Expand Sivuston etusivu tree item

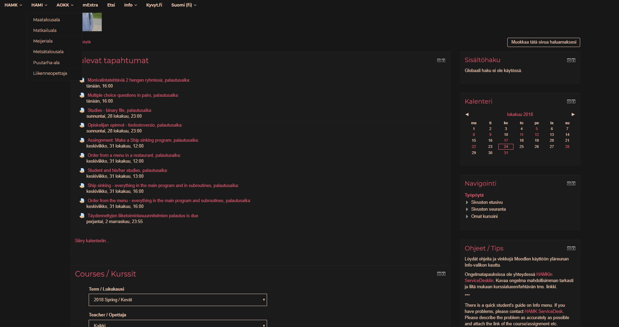point(467,202)
